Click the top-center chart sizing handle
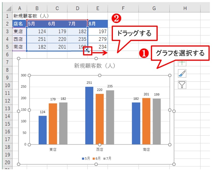 click(x=96, y=58)
